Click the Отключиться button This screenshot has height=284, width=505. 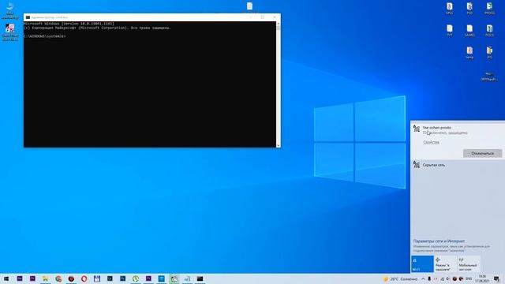pos(482,153)
